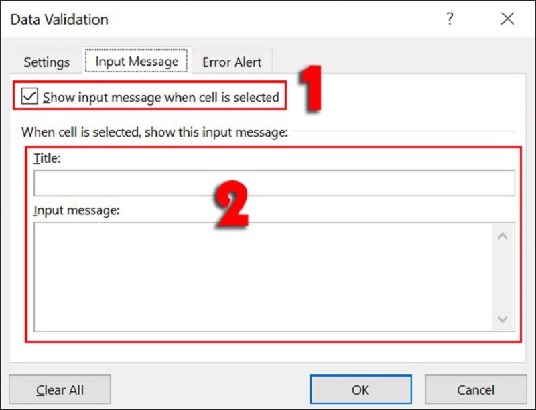536x410 pixels.
Task: Click the 'Input message:' label
Action: click(x=76, y=210)
